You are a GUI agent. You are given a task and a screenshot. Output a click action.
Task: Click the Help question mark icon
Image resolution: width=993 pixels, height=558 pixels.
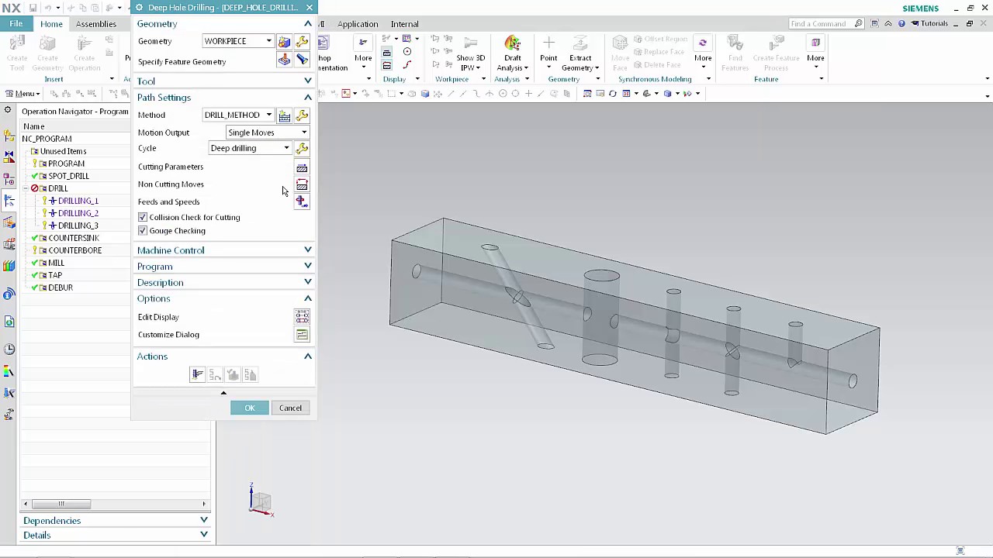901,23
